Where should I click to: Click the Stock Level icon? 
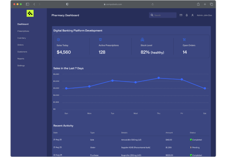click(x=142, y=39)
